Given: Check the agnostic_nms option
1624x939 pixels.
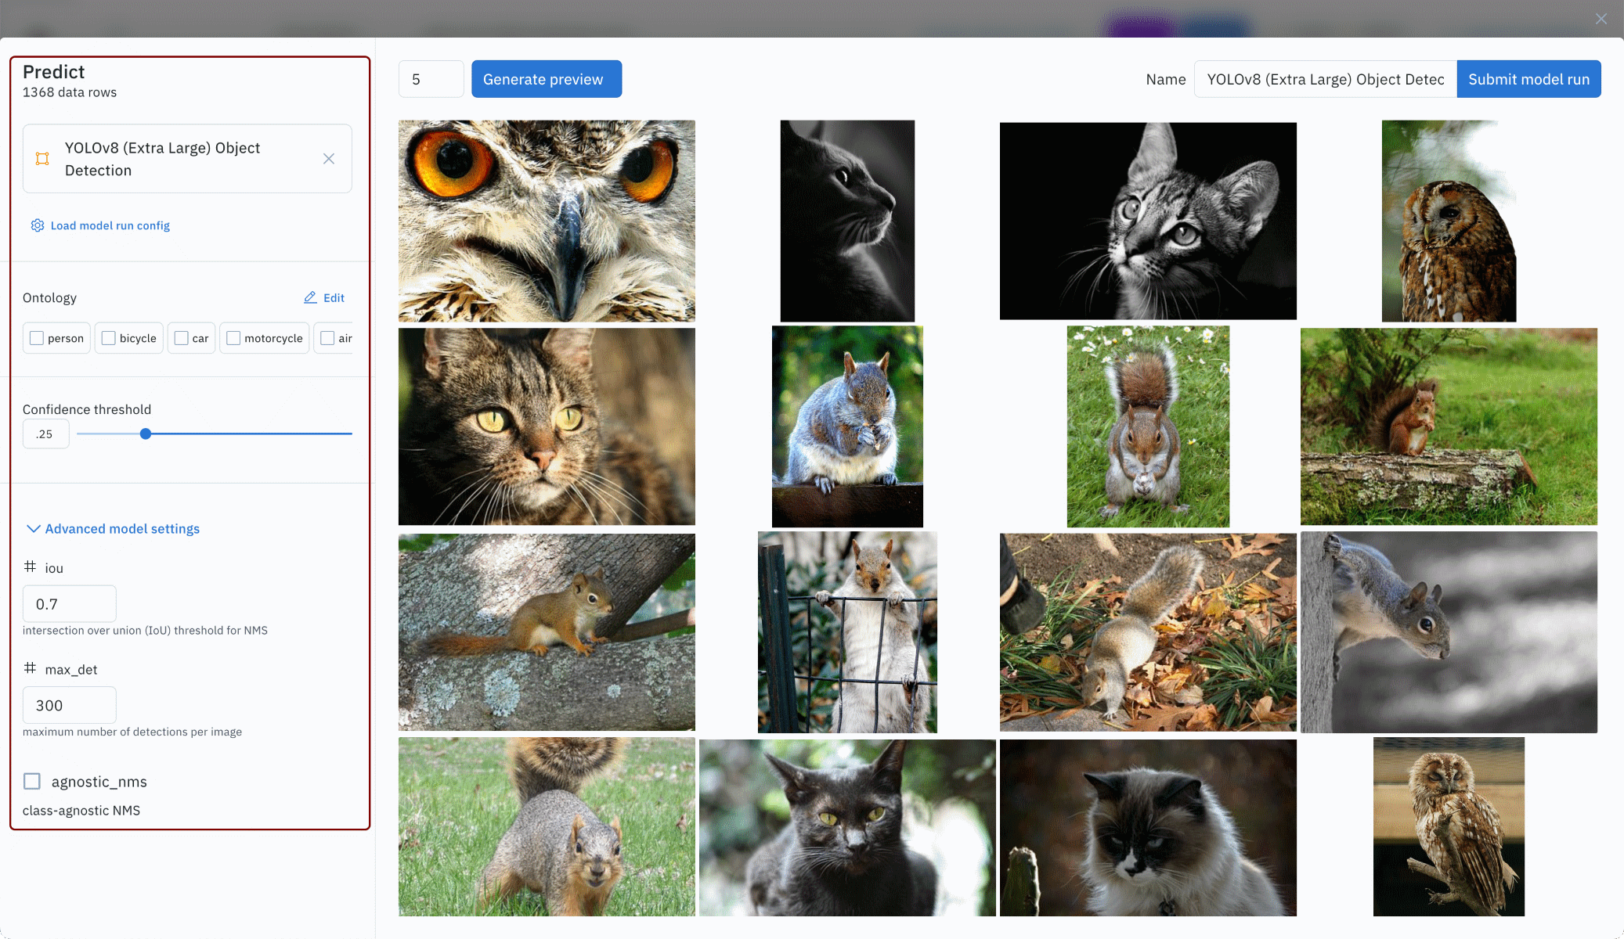Looking at the screenshot, I should point(32,781).
